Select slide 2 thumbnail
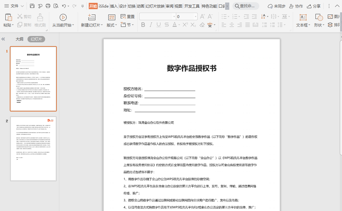This screenshot has width=342, height=211. (x=33, y=148)
